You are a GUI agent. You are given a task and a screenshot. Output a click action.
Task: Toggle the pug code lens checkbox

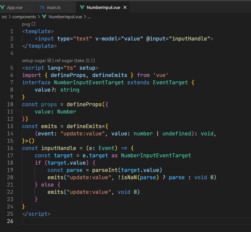[x=34, y=24]
